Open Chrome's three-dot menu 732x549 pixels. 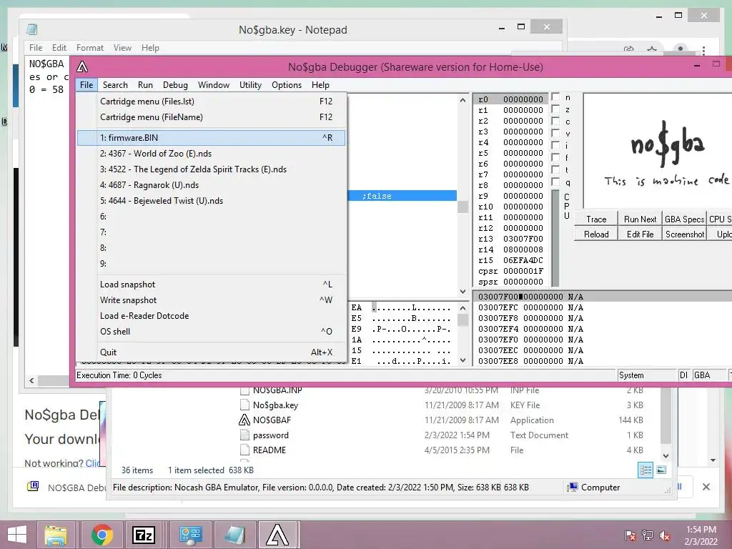(703, 49)
